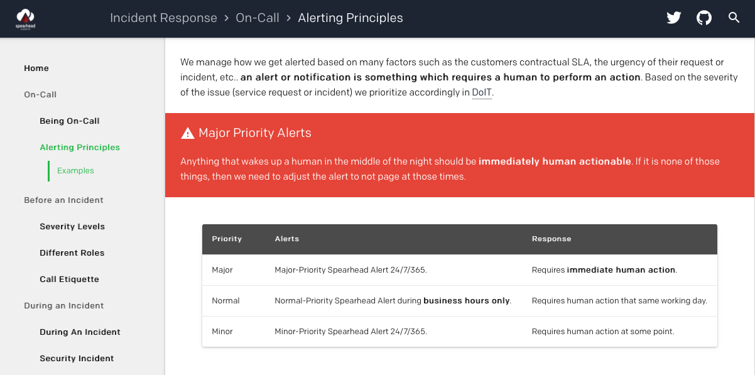Image resolution: width=755 pixels, height=375 pixels.
Task: Open Different Roles page
Action: pos(72,253)
